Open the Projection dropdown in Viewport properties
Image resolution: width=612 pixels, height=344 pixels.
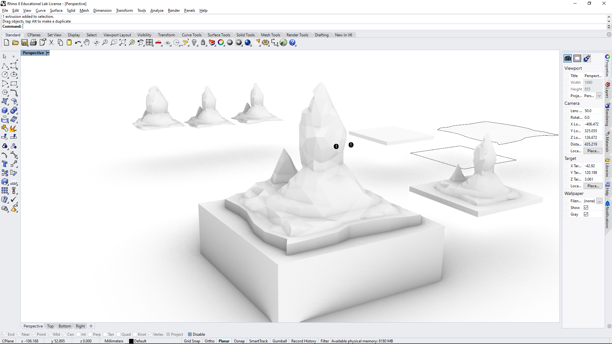pos(599,96)
